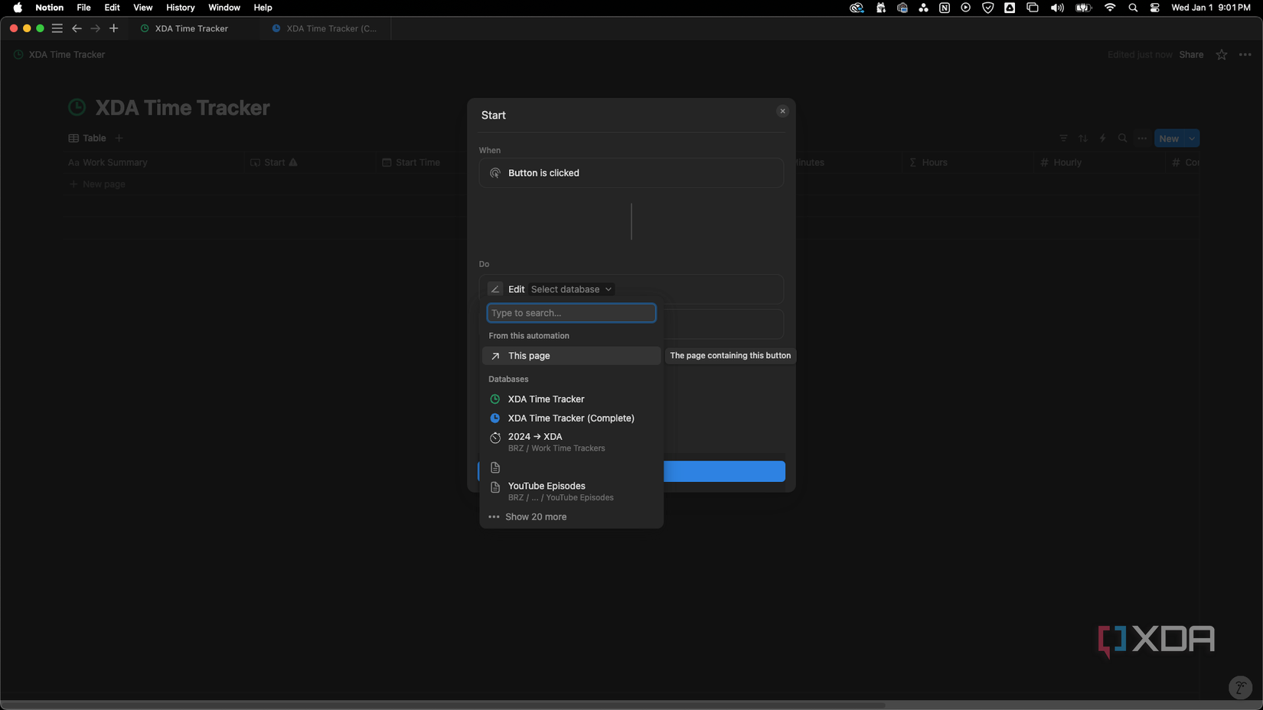Image resolution: width=1263 pixels, height=710 pixels.
Task: Focus the Type to search field
Action: [571, 313]
